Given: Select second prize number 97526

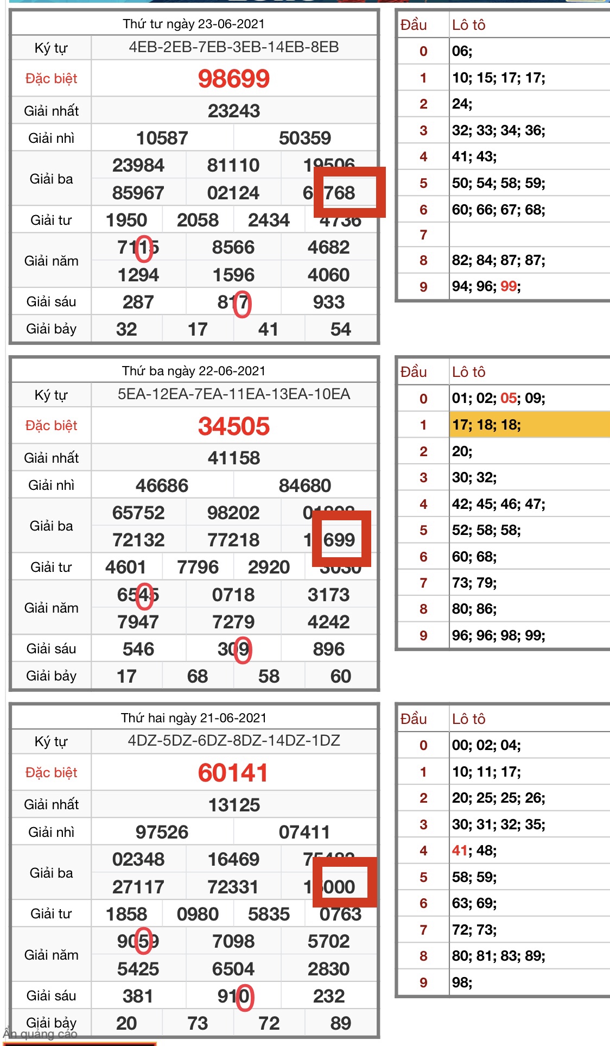Looking at the screenshot, I should (162, 832).
